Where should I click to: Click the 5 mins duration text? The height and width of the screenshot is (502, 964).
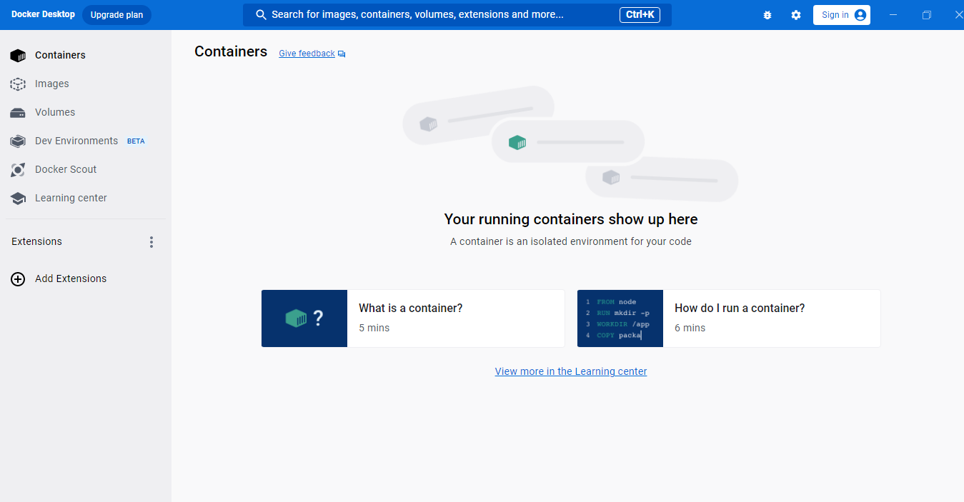click(374, 328)
